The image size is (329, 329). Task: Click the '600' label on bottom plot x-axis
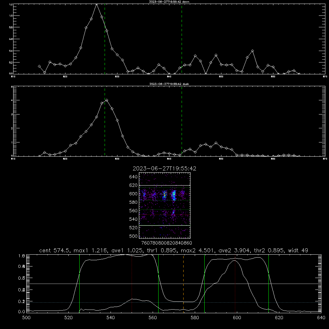click(x=237, y=318)
